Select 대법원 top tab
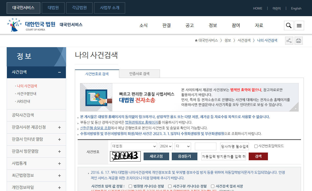 [53, 8]
